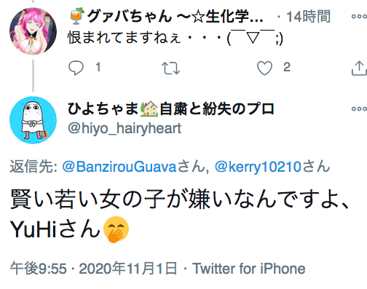
Task: Open the @kerry10210 mention link
Action: click(x=258, y=167)
